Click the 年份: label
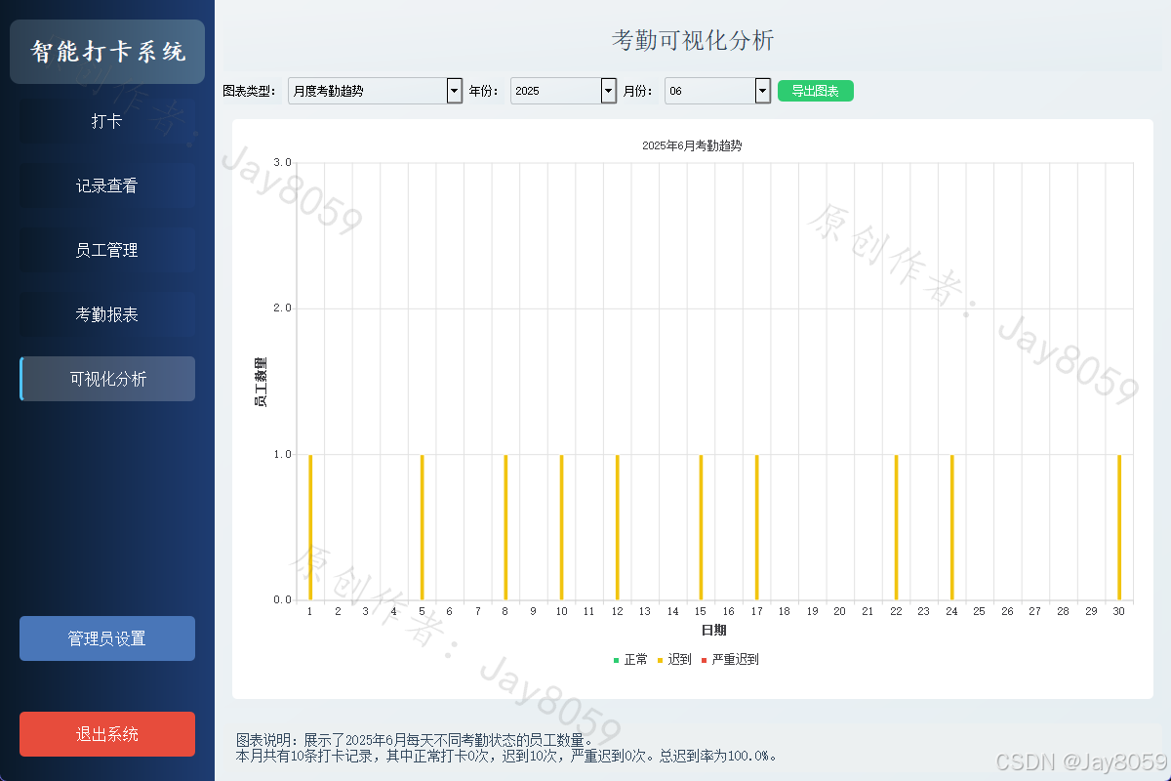This screenshot has width=1171, height=781. [485, 91]
